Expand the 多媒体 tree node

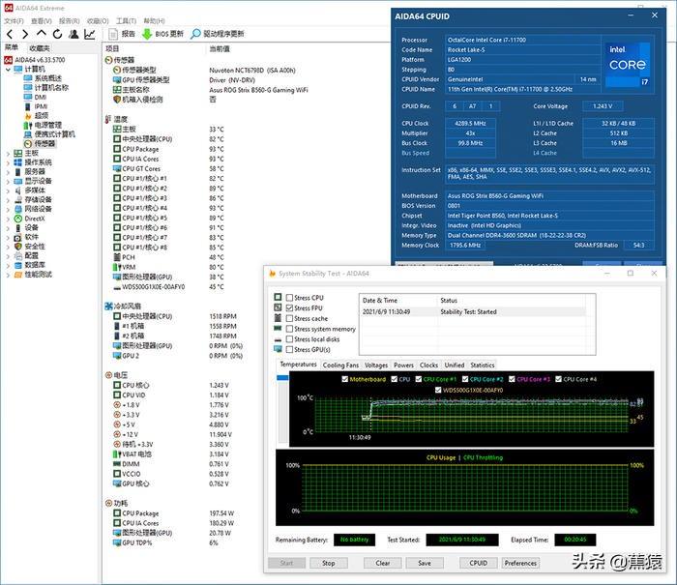click(8, 190)
